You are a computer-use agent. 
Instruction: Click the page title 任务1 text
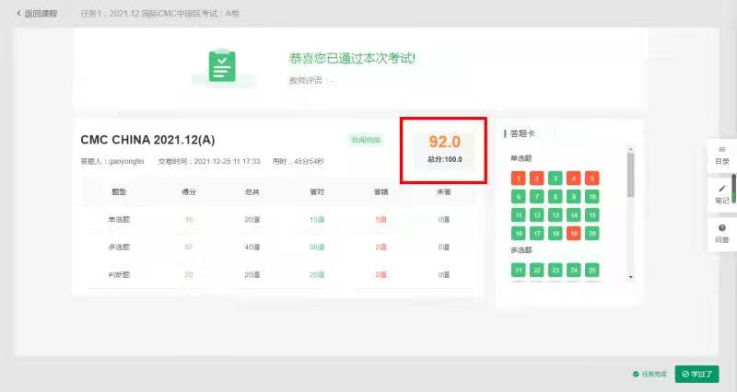click(x=159, y=14)
